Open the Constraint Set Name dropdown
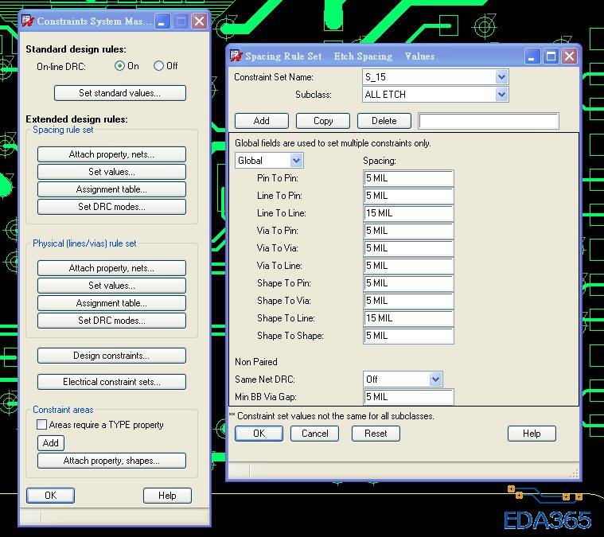 [501, 77]
